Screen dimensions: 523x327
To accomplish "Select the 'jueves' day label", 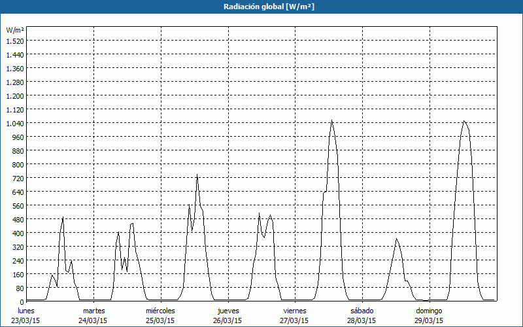I will tap(228, 311).
